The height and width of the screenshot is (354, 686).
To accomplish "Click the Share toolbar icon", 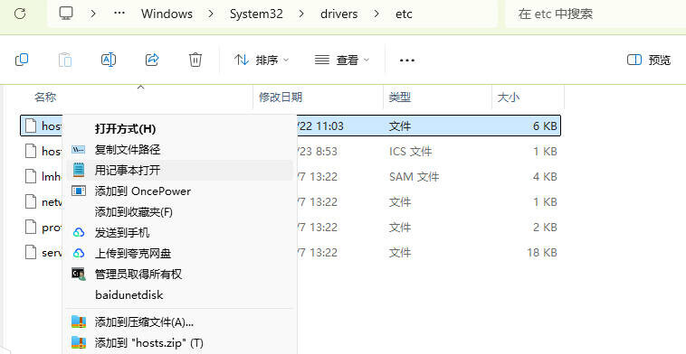I will [152, 60].
